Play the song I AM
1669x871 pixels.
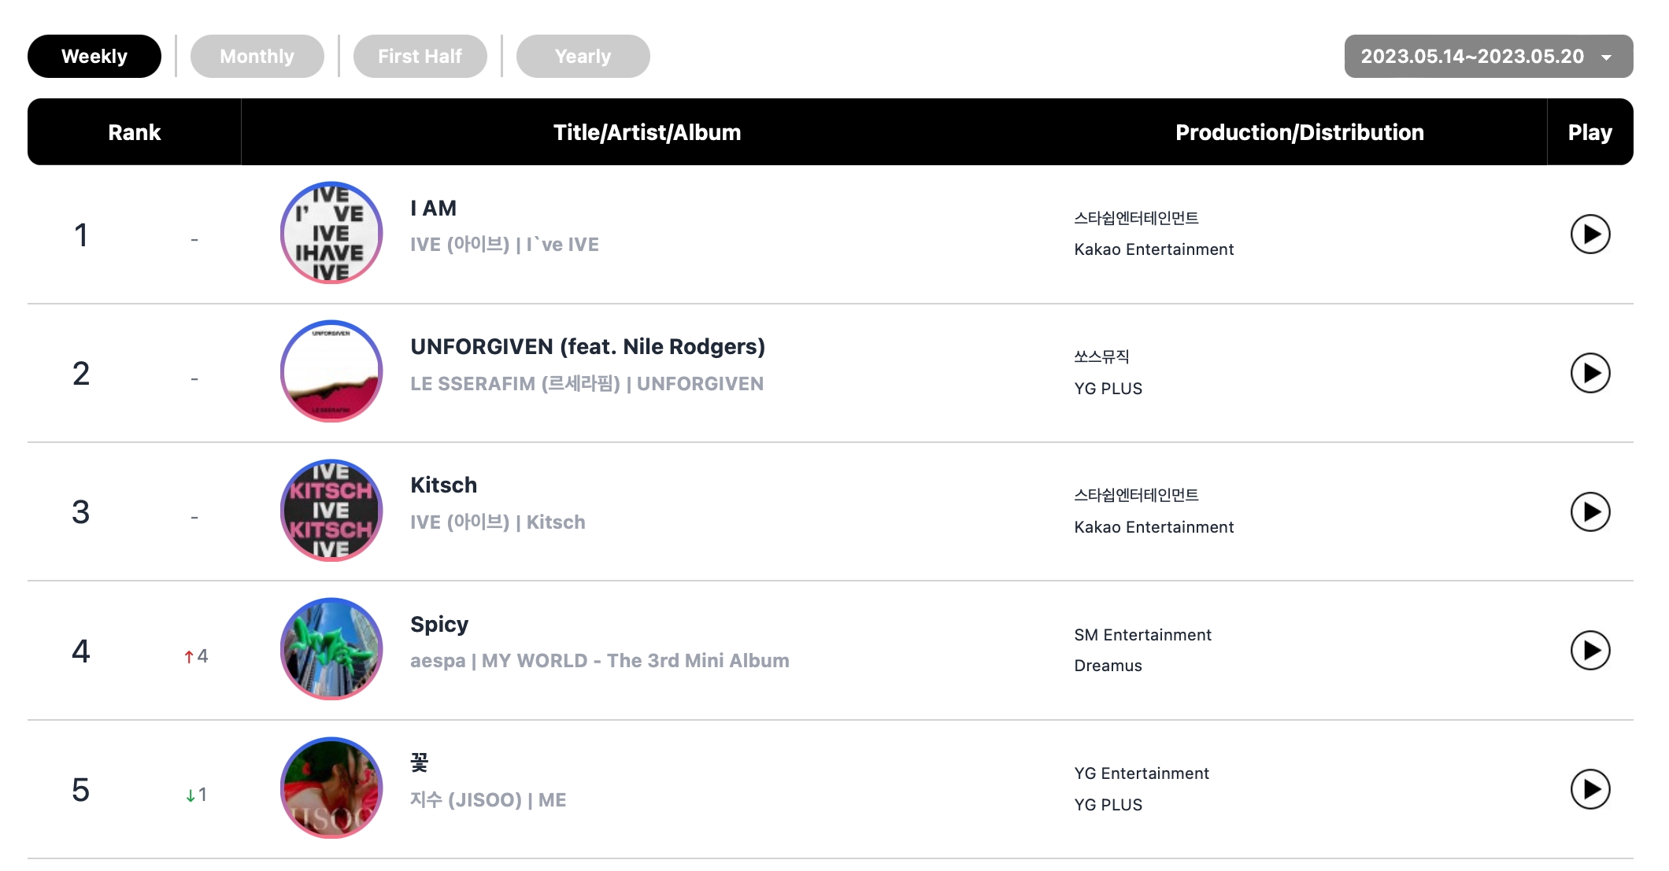1589,234
